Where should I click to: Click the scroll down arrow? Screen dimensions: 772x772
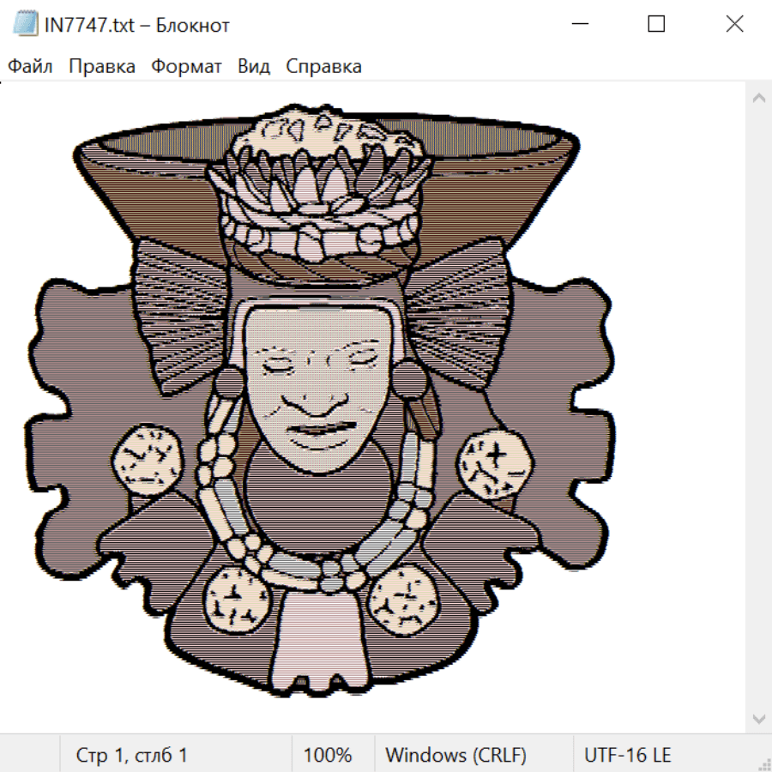(758, 717)
